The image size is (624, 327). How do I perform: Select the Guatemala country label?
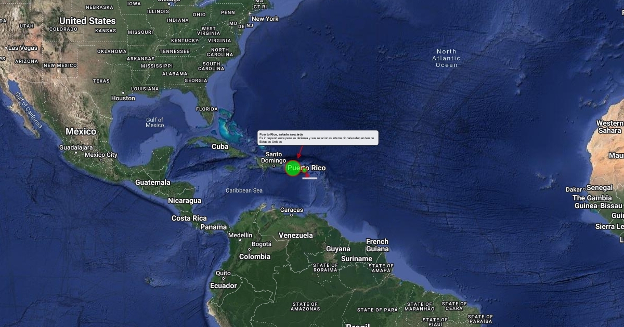tap(153, 182)
